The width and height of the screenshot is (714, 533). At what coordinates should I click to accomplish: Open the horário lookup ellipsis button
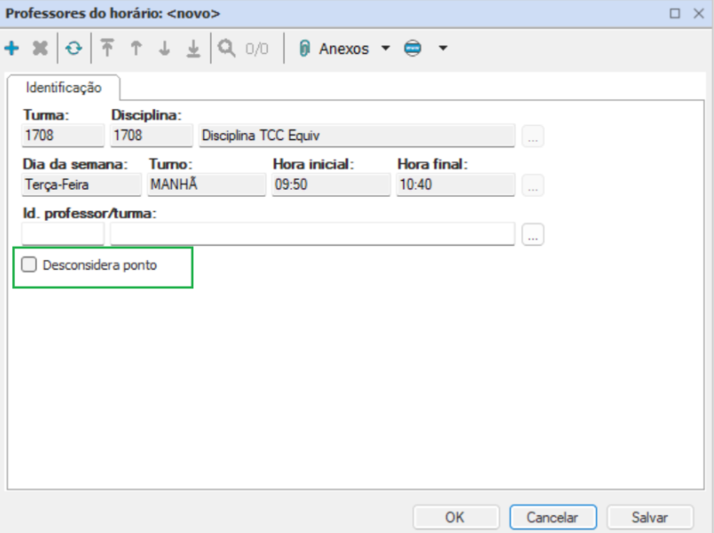pos(533,185)
